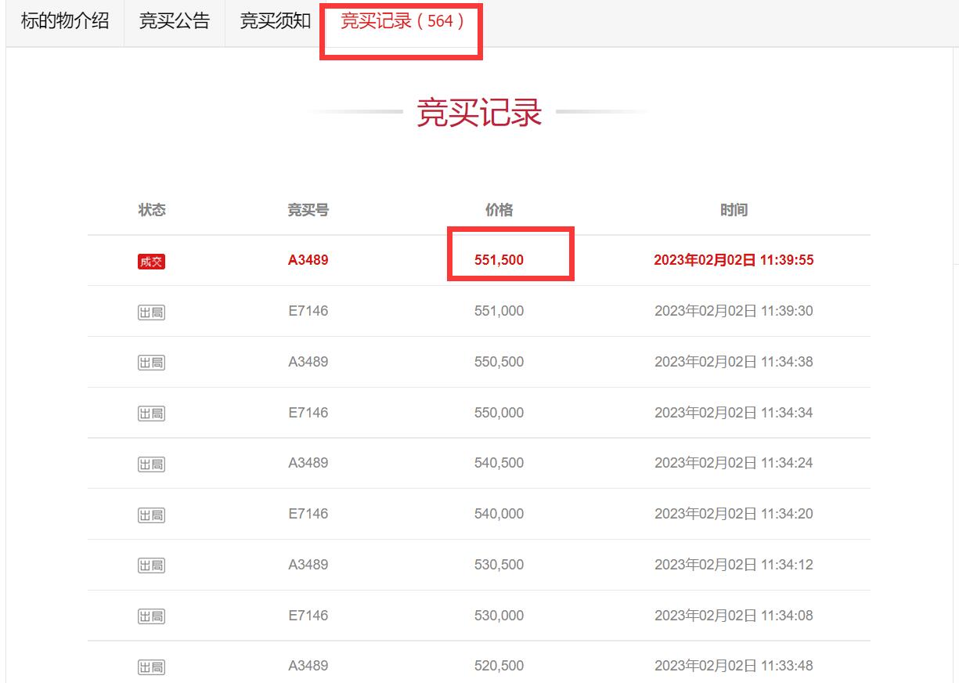Click bidder E7146 at price 540,000
The width and height of the screenshot is (959, 683).
pyautogui.click(x=308, y=514)
